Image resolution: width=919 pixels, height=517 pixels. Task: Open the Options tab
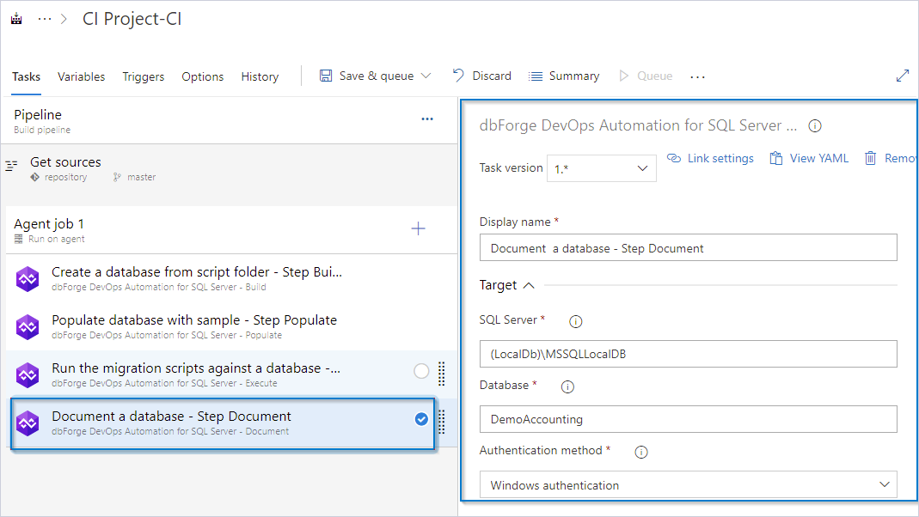[x=202, y=76]
